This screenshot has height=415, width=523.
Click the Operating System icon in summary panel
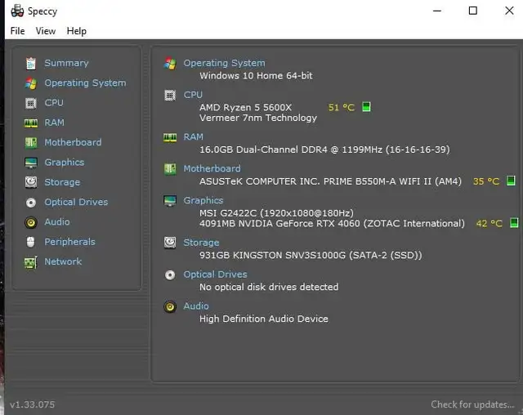(170, 64)
